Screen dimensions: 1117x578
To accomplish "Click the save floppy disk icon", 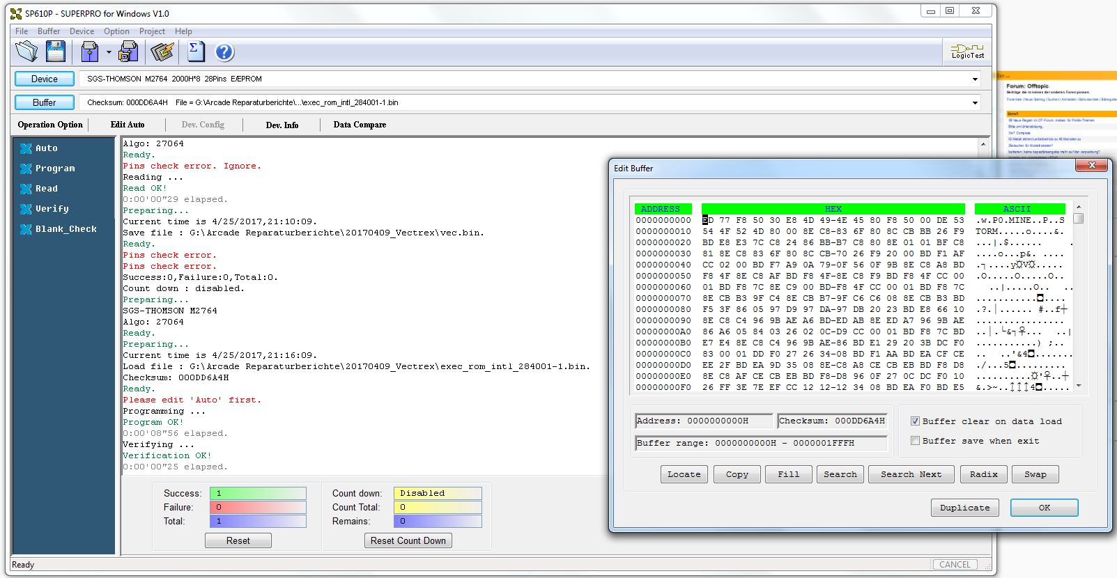I will pyautogui.click(x=56, y=52).
